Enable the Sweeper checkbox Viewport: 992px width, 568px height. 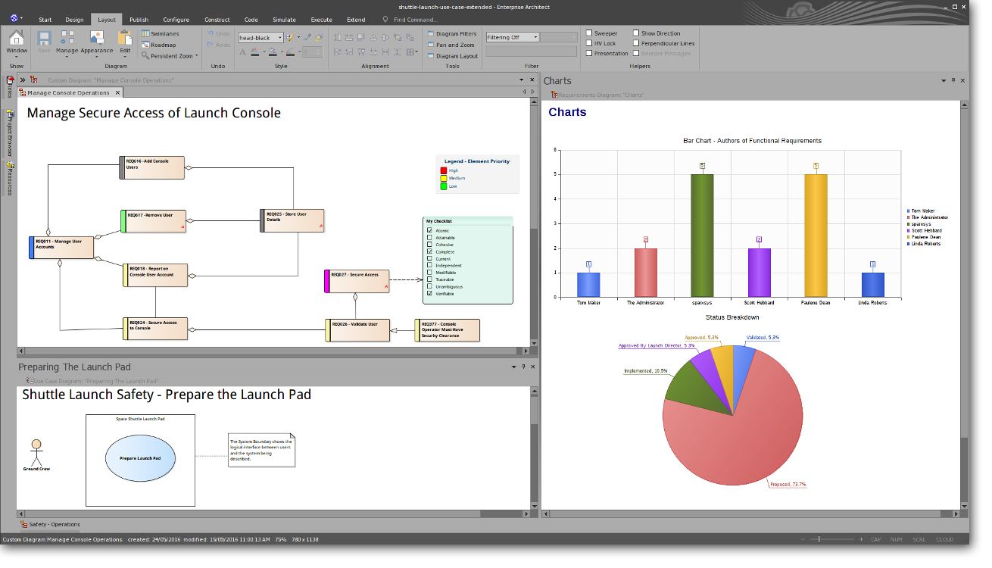click(589, 33)
